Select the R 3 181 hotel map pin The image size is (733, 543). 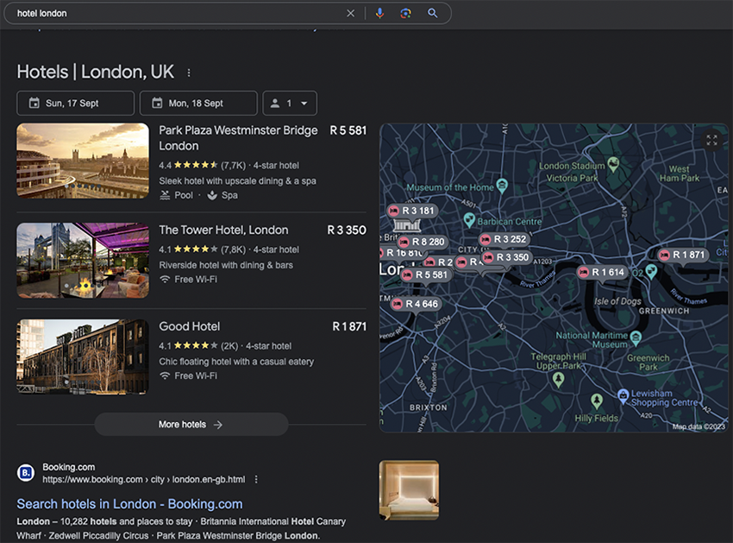point(413,212)
